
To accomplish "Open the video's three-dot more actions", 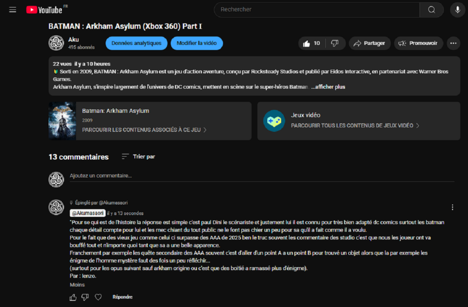I will point(453,43).
